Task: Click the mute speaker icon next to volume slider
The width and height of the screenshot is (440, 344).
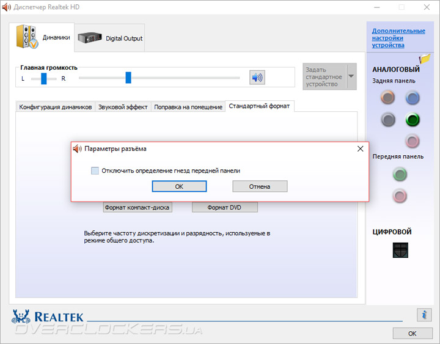Action: pos(257,78)
